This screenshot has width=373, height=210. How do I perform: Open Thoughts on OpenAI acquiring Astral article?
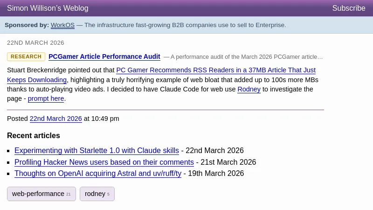click(x=98, y=174)
